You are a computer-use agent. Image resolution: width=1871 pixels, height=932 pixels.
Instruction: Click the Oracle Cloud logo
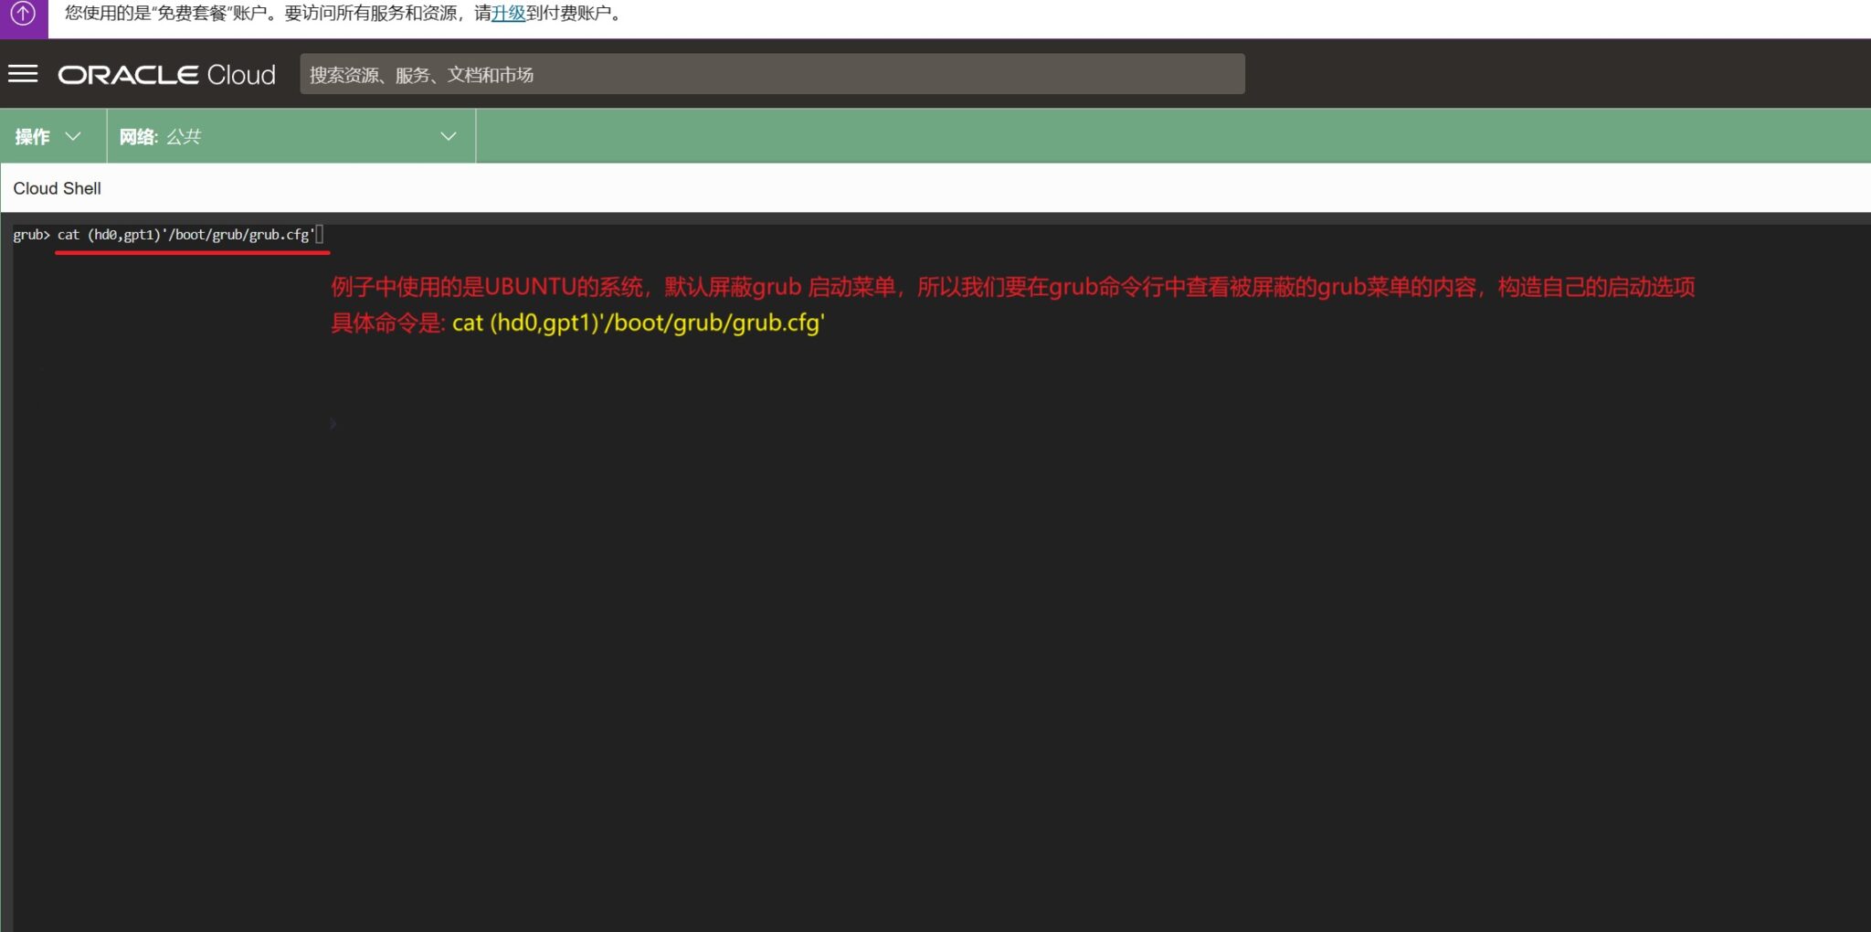(x=167, y=75)
